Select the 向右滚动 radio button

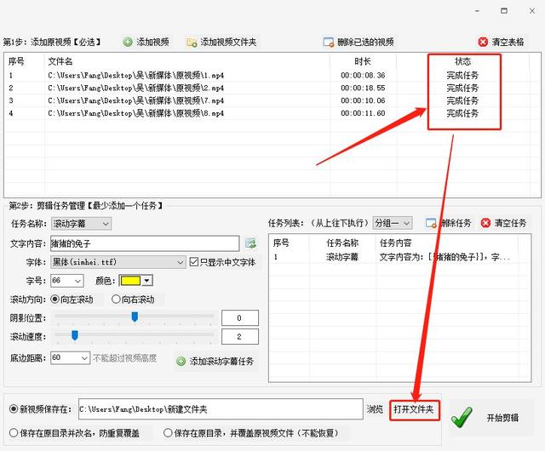coord(117,300)
